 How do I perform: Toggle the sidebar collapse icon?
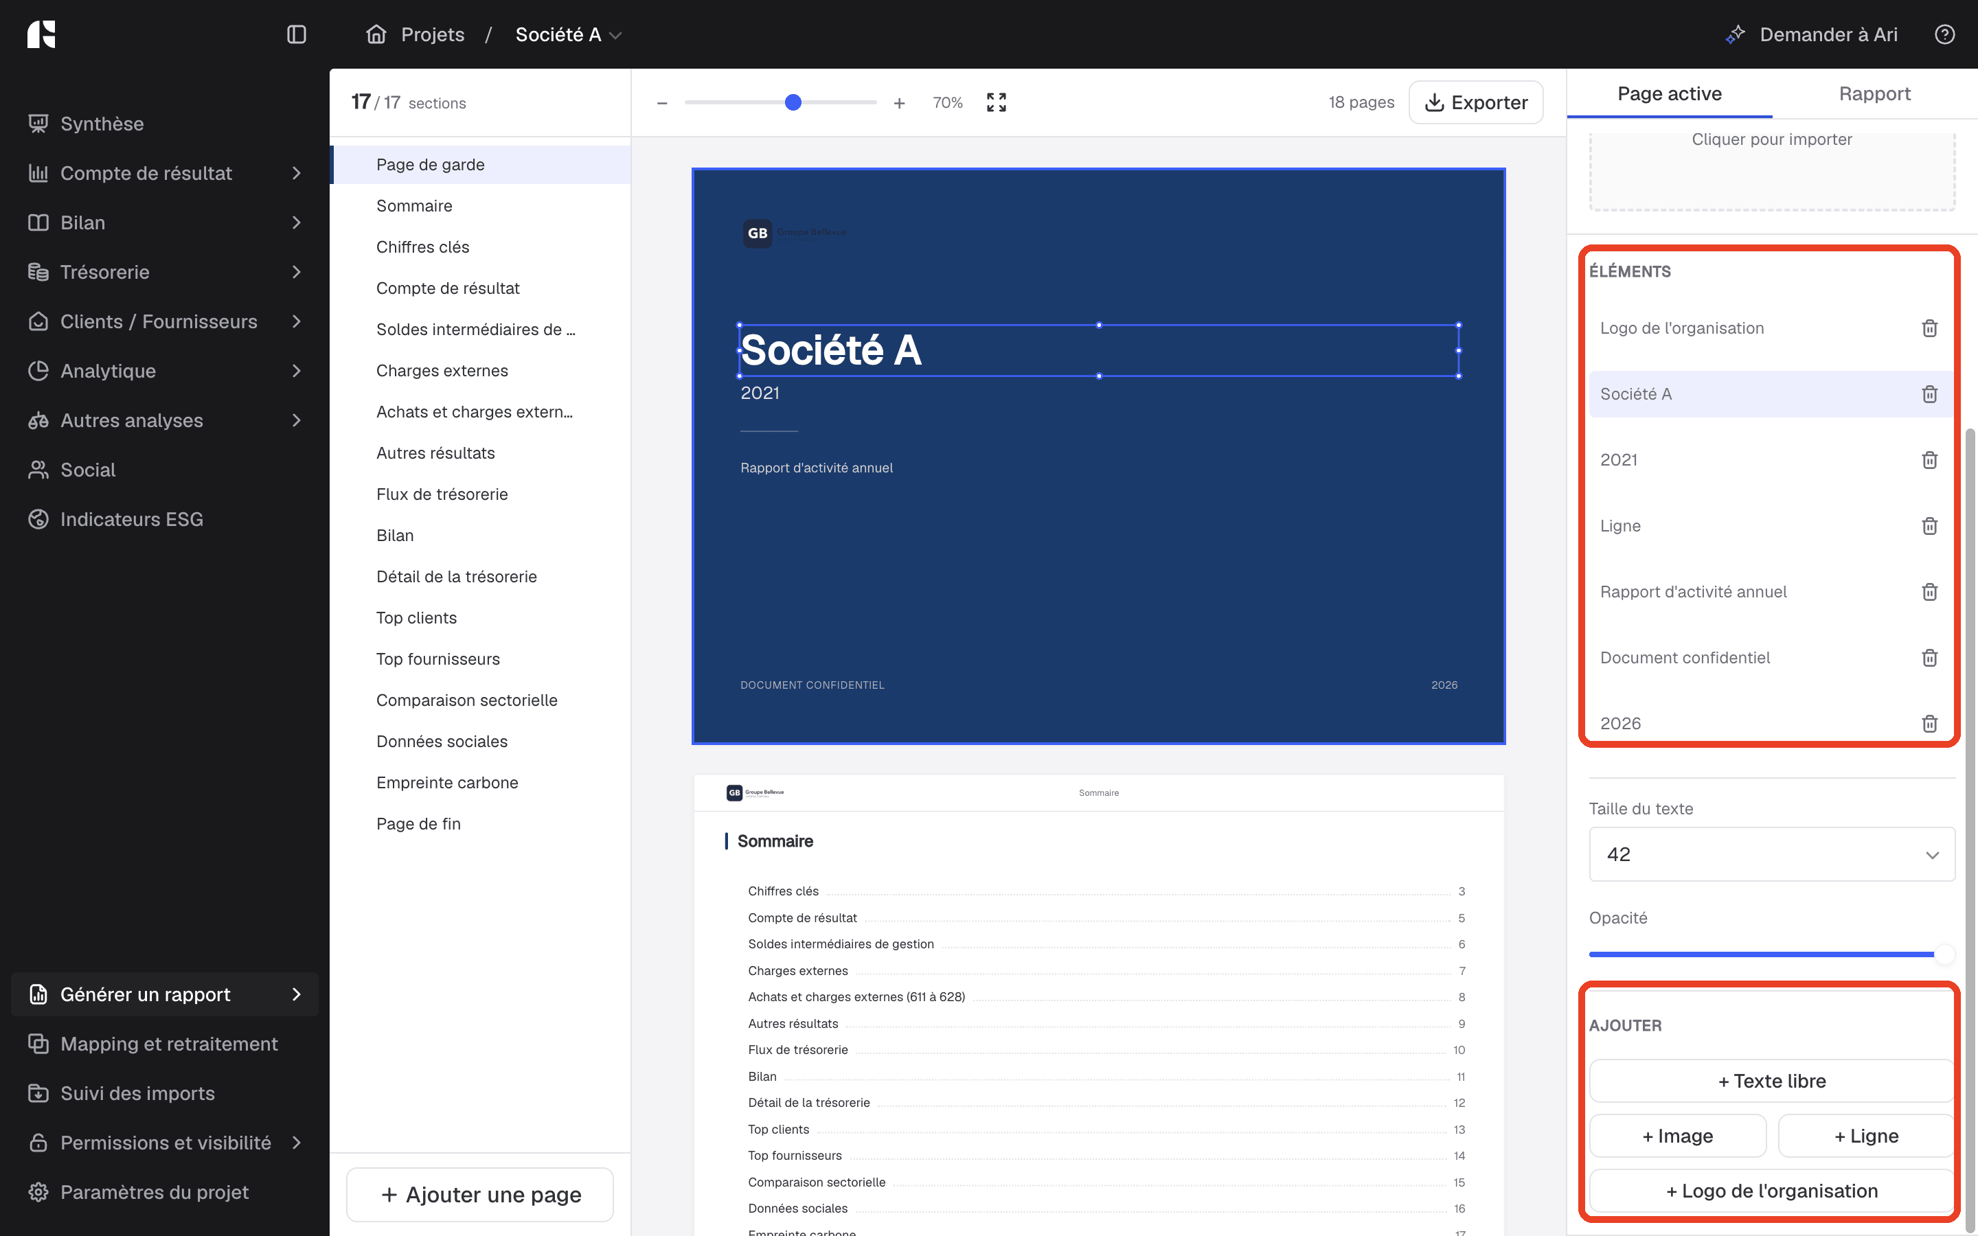[x=297, y=34]
